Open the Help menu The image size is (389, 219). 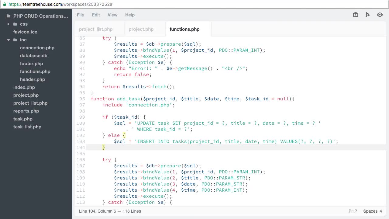pyautogui.click(x=130, y=15)
